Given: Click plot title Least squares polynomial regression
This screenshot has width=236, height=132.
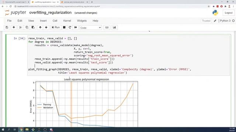Looking at the screenshot, I should (86, 79).
